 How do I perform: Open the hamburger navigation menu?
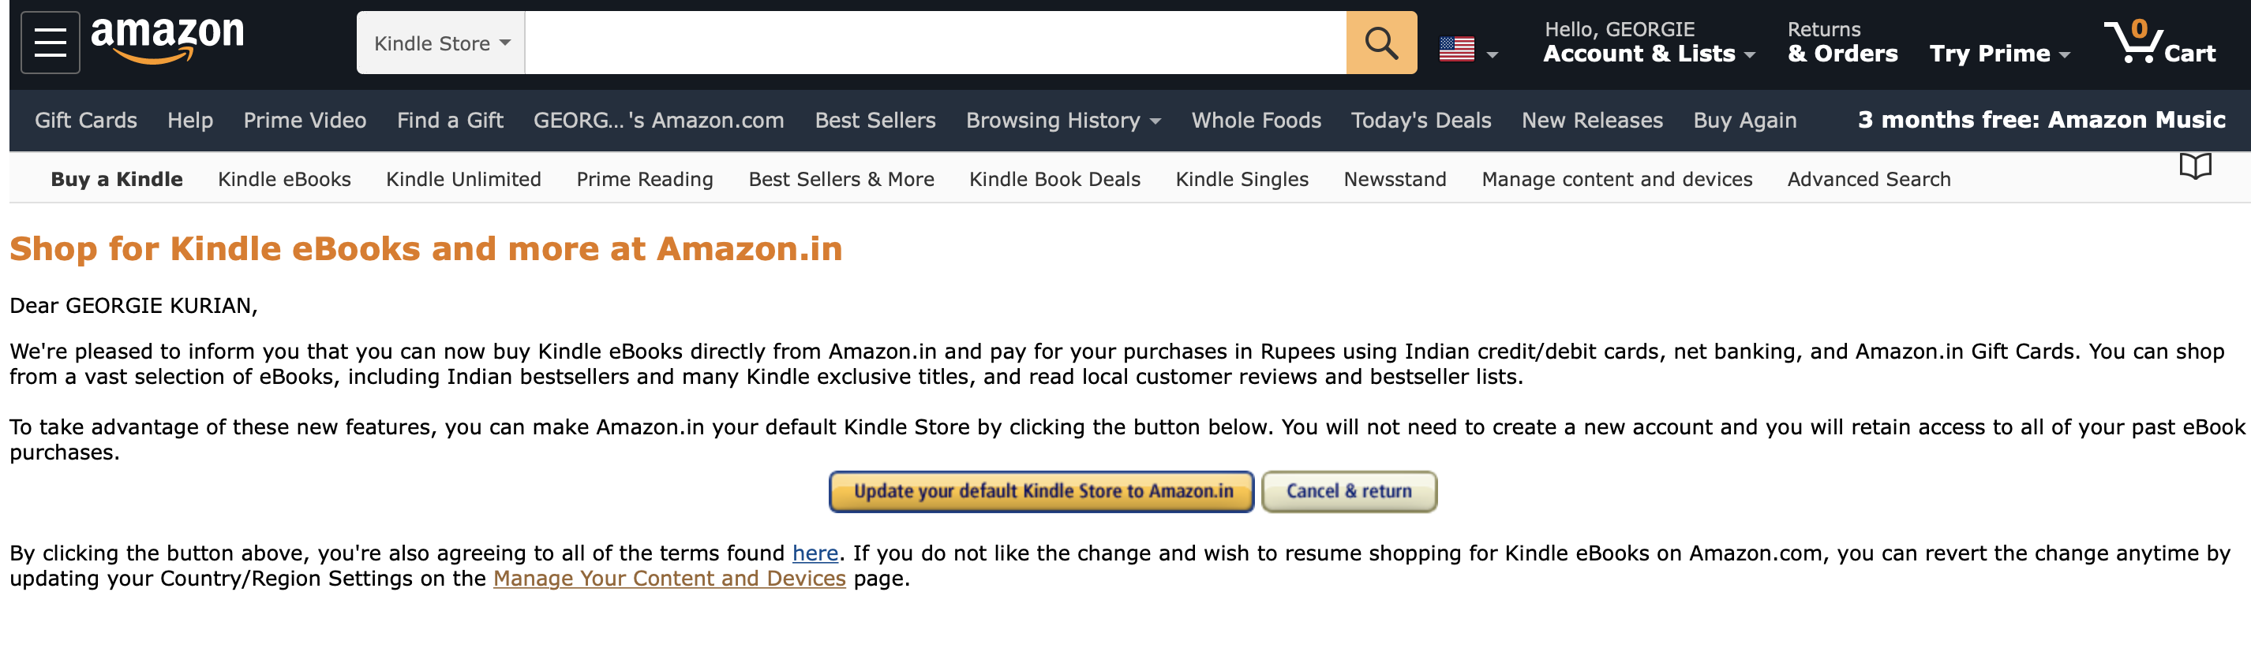pos(50,42)
